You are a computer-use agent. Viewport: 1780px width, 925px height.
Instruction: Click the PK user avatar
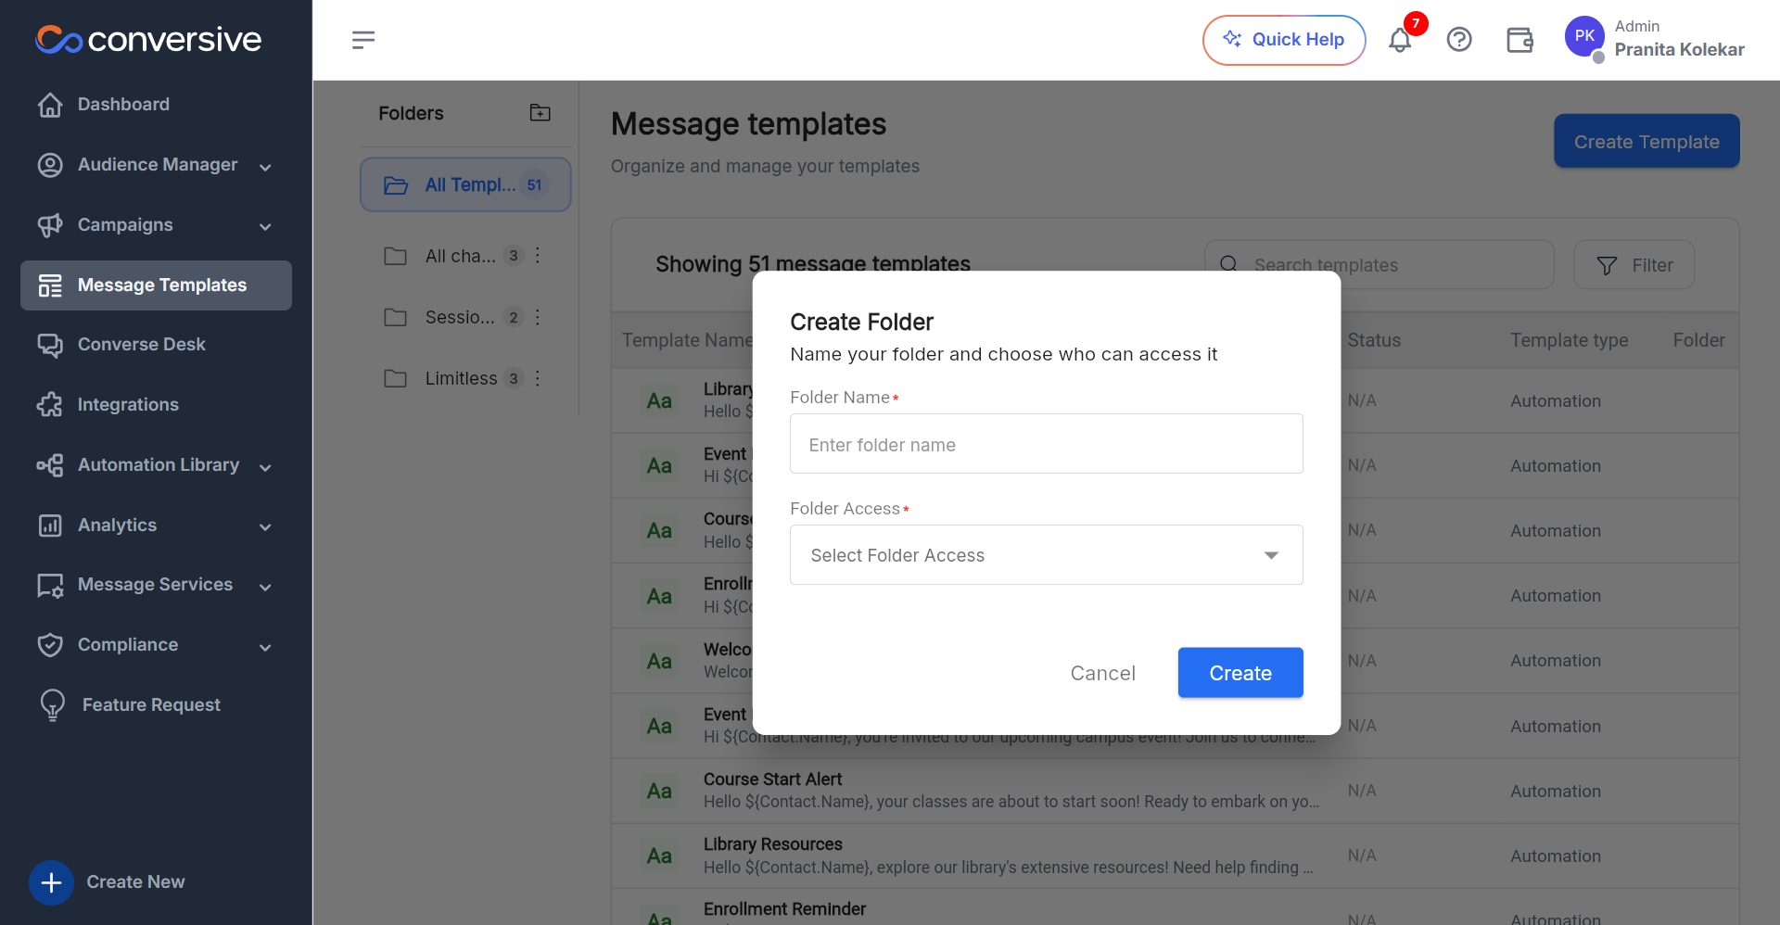[x=1584, y=36]
